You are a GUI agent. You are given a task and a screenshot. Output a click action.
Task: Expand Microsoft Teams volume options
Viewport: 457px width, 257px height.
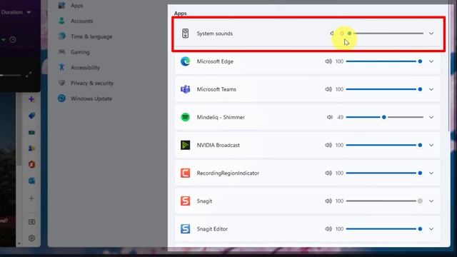pos(431,89)
